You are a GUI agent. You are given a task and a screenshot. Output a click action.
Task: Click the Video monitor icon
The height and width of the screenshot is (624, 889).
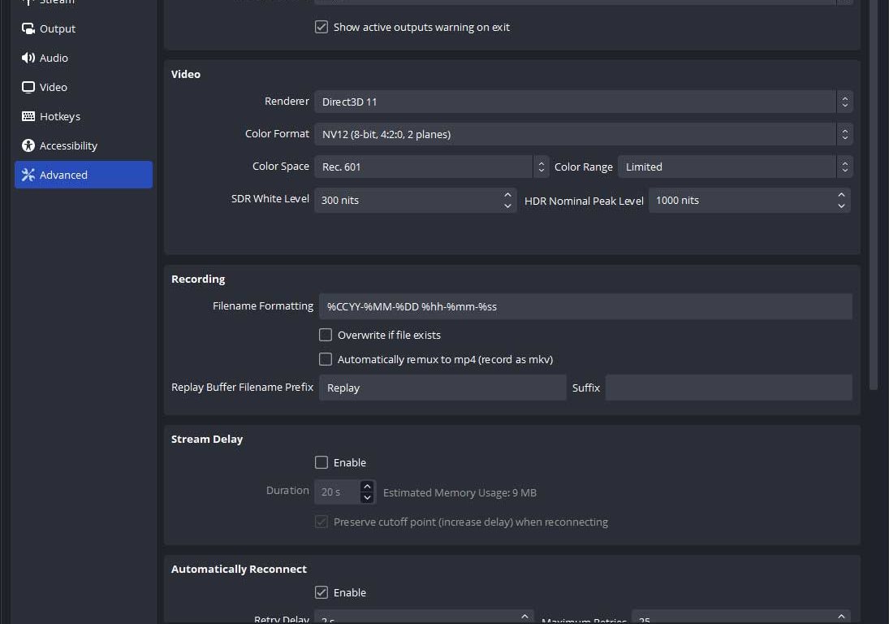(x=28, y=87)
